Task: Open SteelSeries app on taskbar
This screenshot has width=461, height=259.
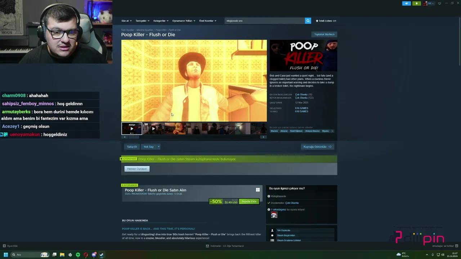Action: click(x=70, y=255)
